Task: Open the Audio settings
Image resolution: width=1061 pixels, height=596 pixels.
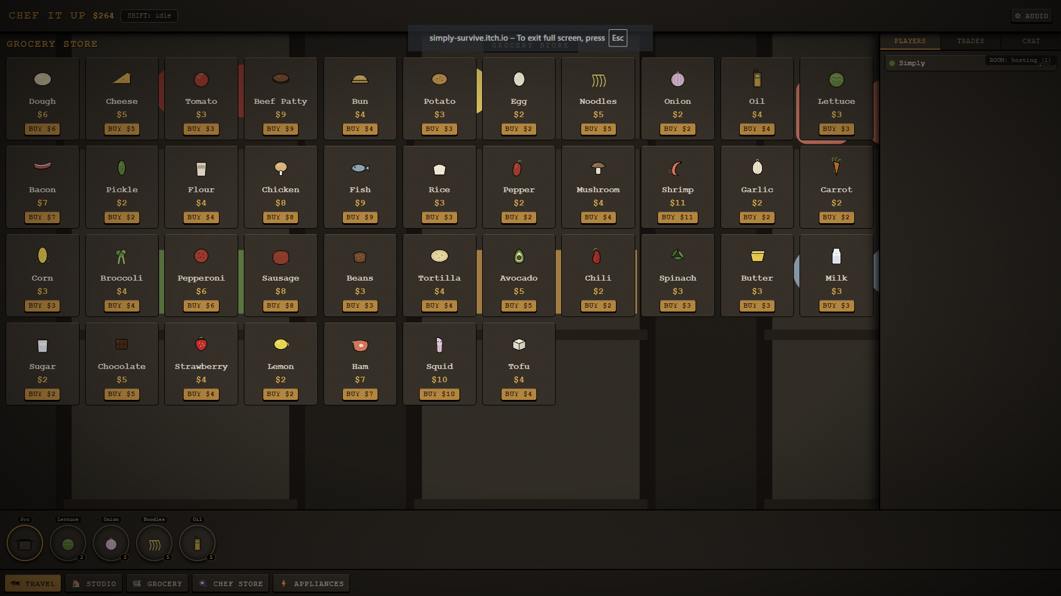Action: pyautogui.click(x=1032, y=15)
